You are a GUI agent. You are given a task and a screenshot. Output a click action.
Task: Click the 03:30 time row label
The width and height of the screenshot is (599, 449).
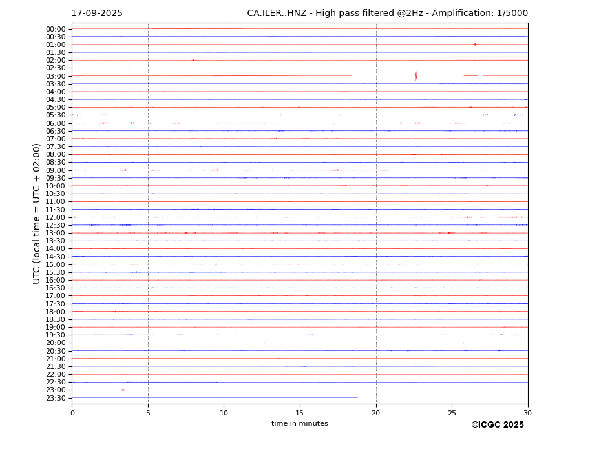pos(56,84)
